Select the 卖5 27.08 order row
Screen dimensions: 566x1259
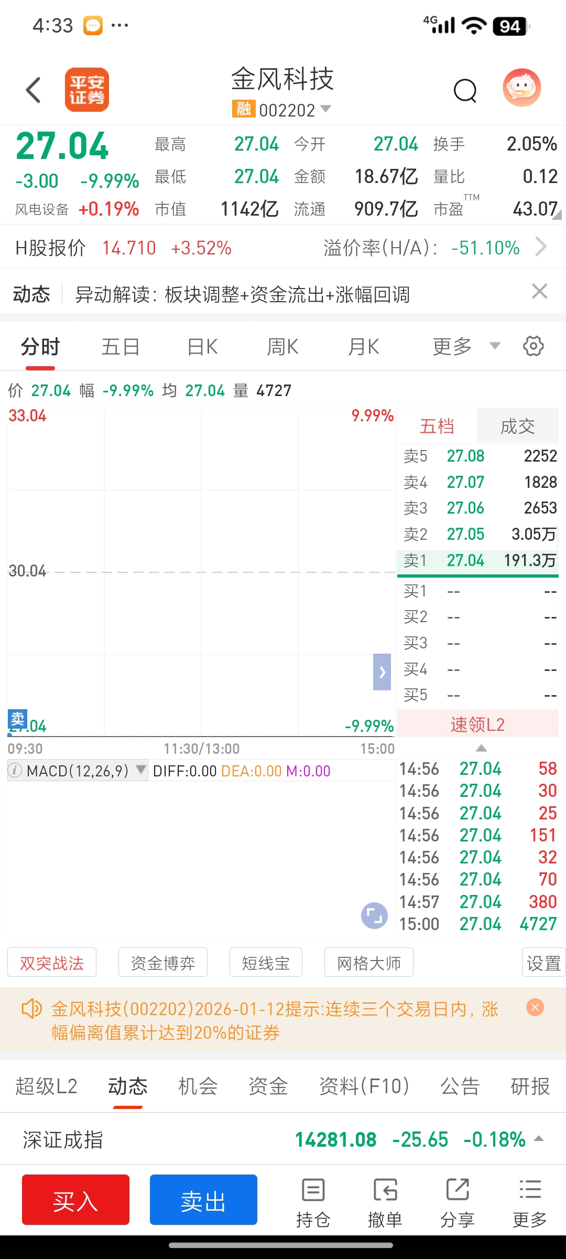(x=477, y=456)
